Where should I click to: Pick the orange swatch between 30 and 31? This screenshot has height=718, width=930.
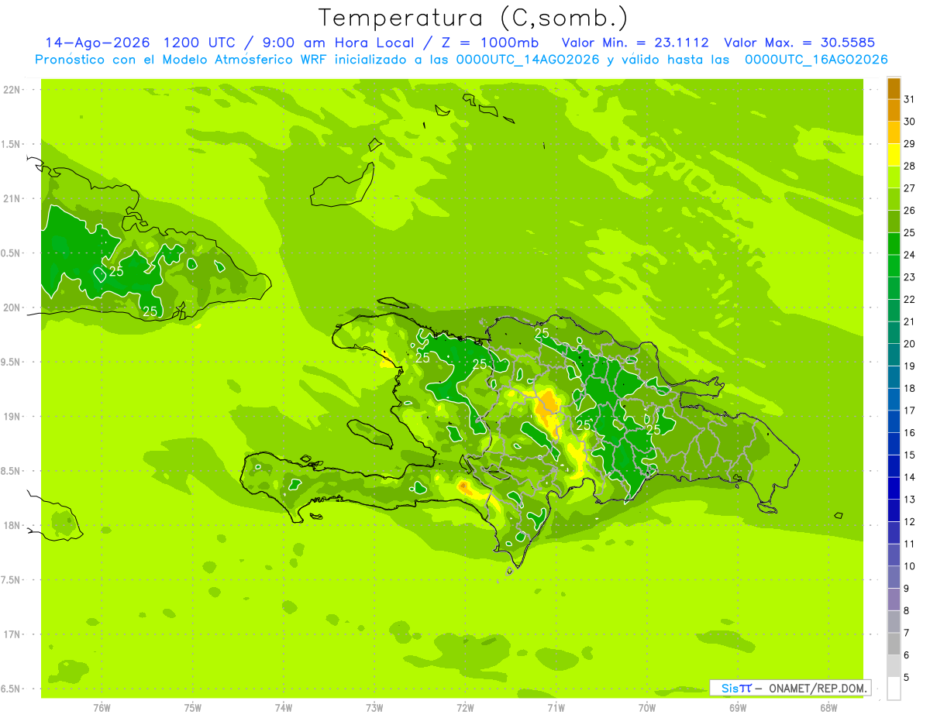894,110
